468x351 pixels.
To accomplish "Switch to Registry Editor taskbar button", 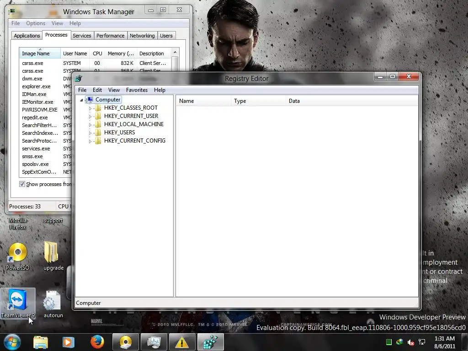I will [210, 342].
